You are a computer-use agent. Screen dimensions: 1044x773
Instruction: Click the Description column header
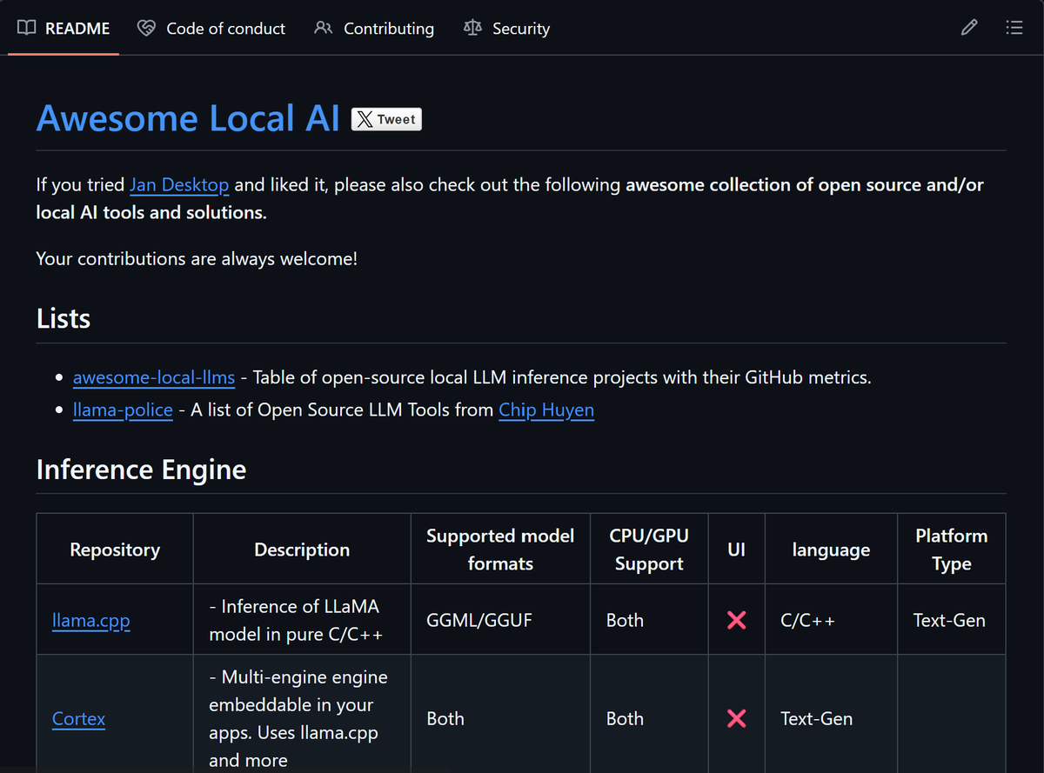click(302, 550)
